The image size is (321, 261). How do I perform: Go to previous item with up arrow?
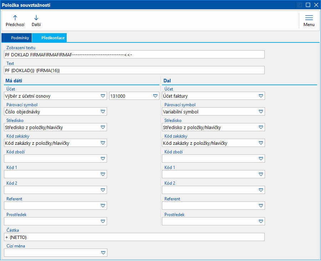15,21
